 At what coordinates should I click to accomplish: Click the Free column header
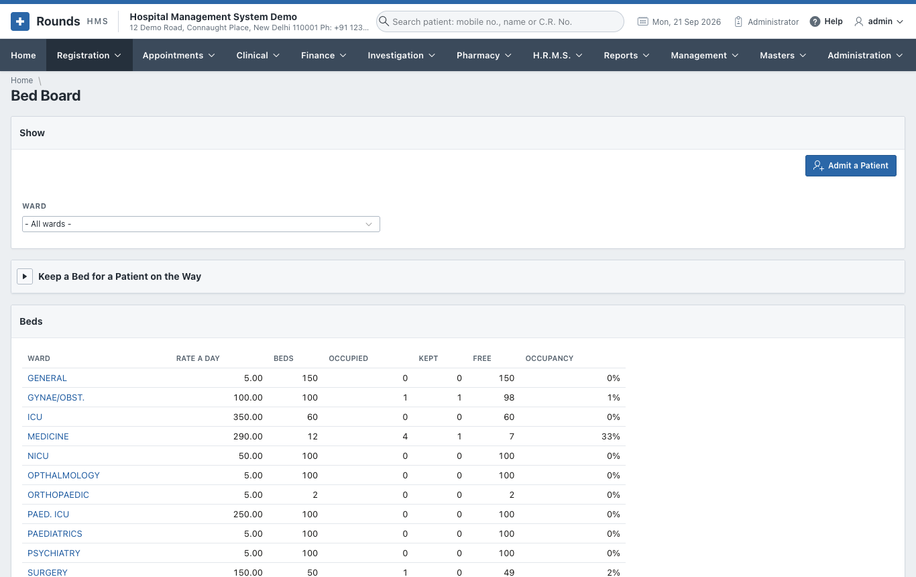[x=482, y=358]
